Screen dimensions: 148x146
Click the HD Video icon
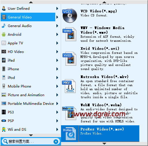point(4,52)
